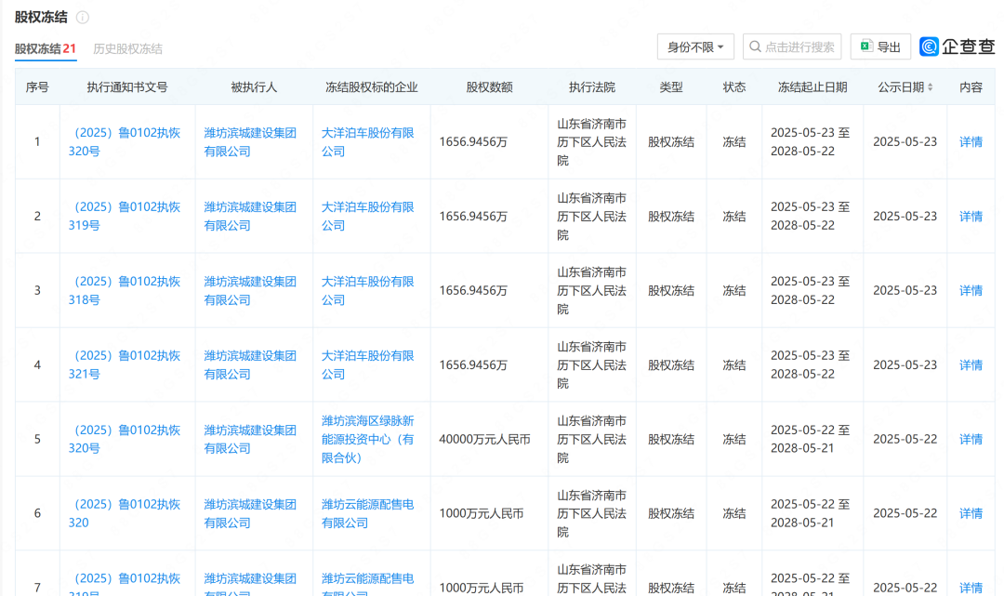
Task: Open row 6 notice (2025)鲁0102执恢320
Action: click(125, 513)
